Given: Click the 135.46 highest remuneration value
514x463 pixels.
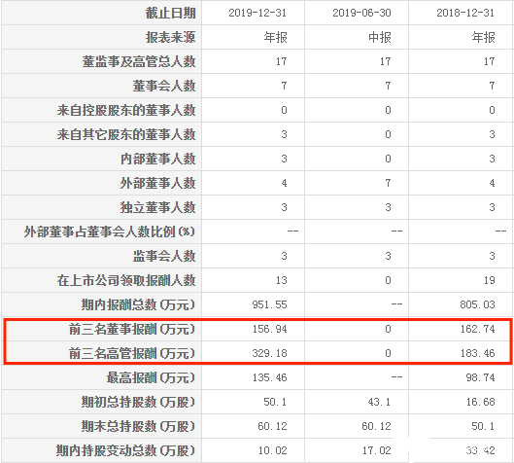Looking at the screenshot, I should tap(269, 377).
